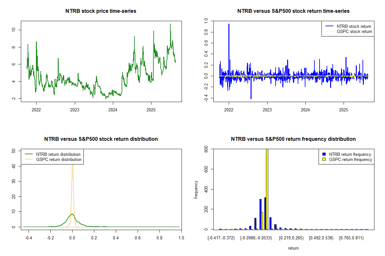Click the 'NTRB versus S&P500 stock return time-series' title
The height and width of the screenshot is (256, 385).
[293, 11]
